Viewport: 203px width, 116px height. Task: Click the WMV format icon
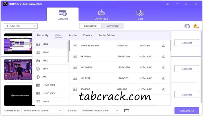point(38,101)
